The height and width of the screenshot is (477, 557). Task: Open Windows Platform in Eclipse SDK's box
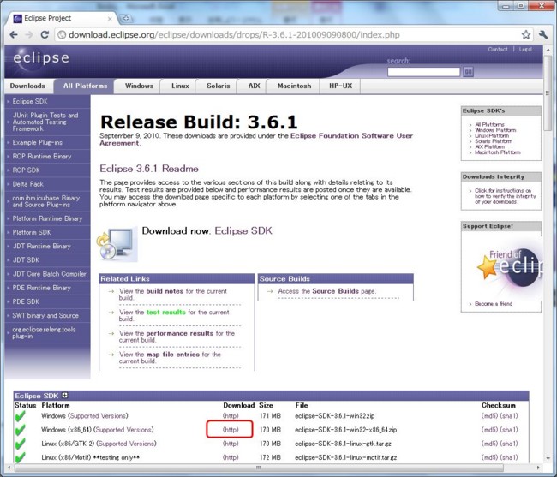pyautogui.click(x=495, y=130)
